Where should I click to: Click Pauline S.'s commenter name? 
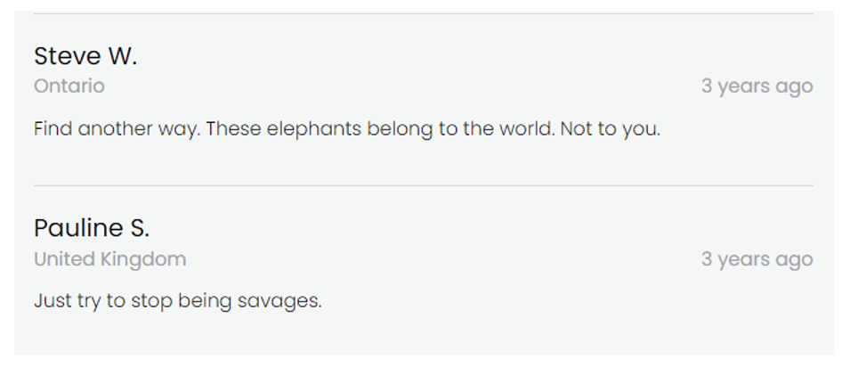92,228
